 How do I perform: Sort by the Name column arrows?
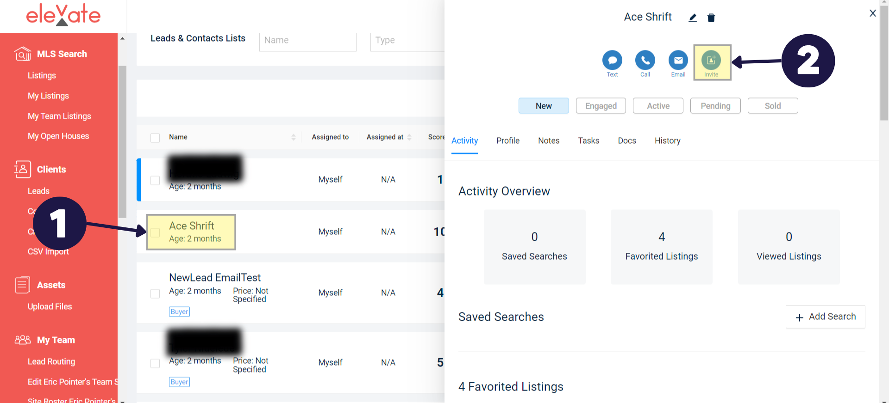[294, 137]
